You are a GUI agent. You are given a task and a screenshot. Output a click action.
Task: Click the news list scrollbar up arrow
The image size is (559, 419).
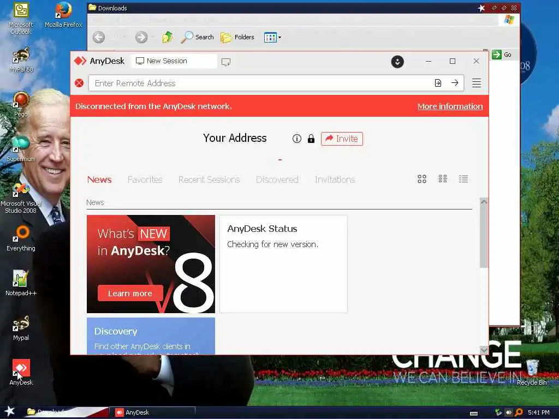(x=484, y=202)
